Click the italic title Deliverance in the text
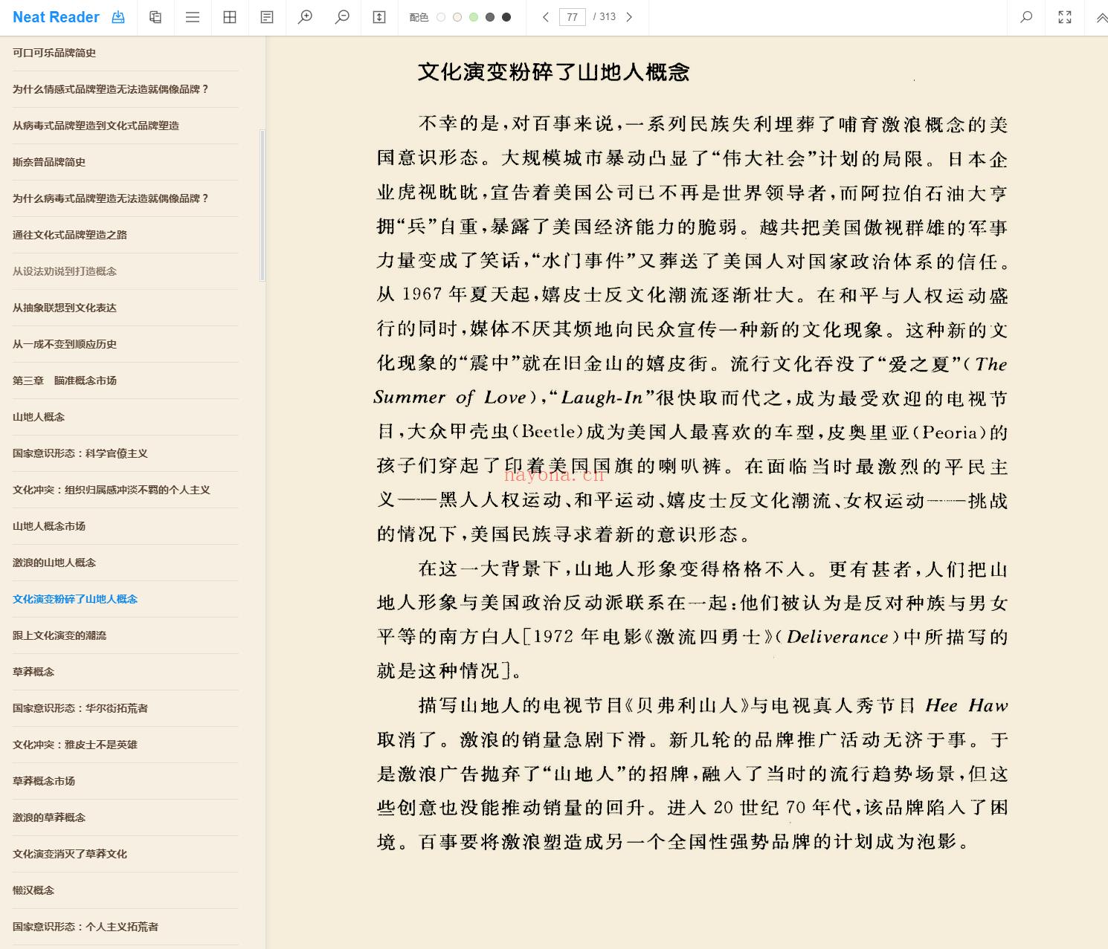 [x=837, y=637]
